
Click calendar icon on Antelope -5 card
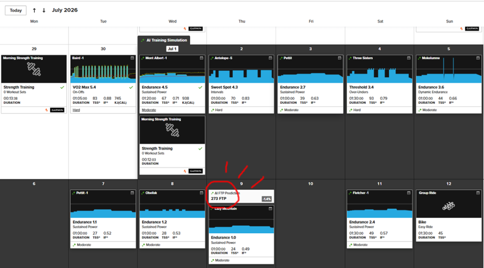270,58
